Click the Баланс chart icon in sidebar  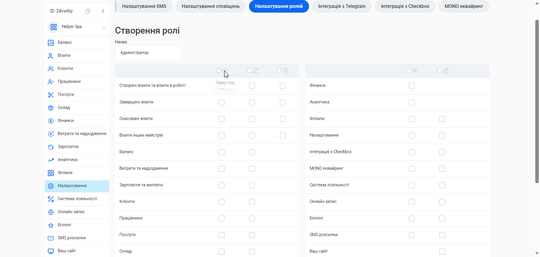coord(51,43)
